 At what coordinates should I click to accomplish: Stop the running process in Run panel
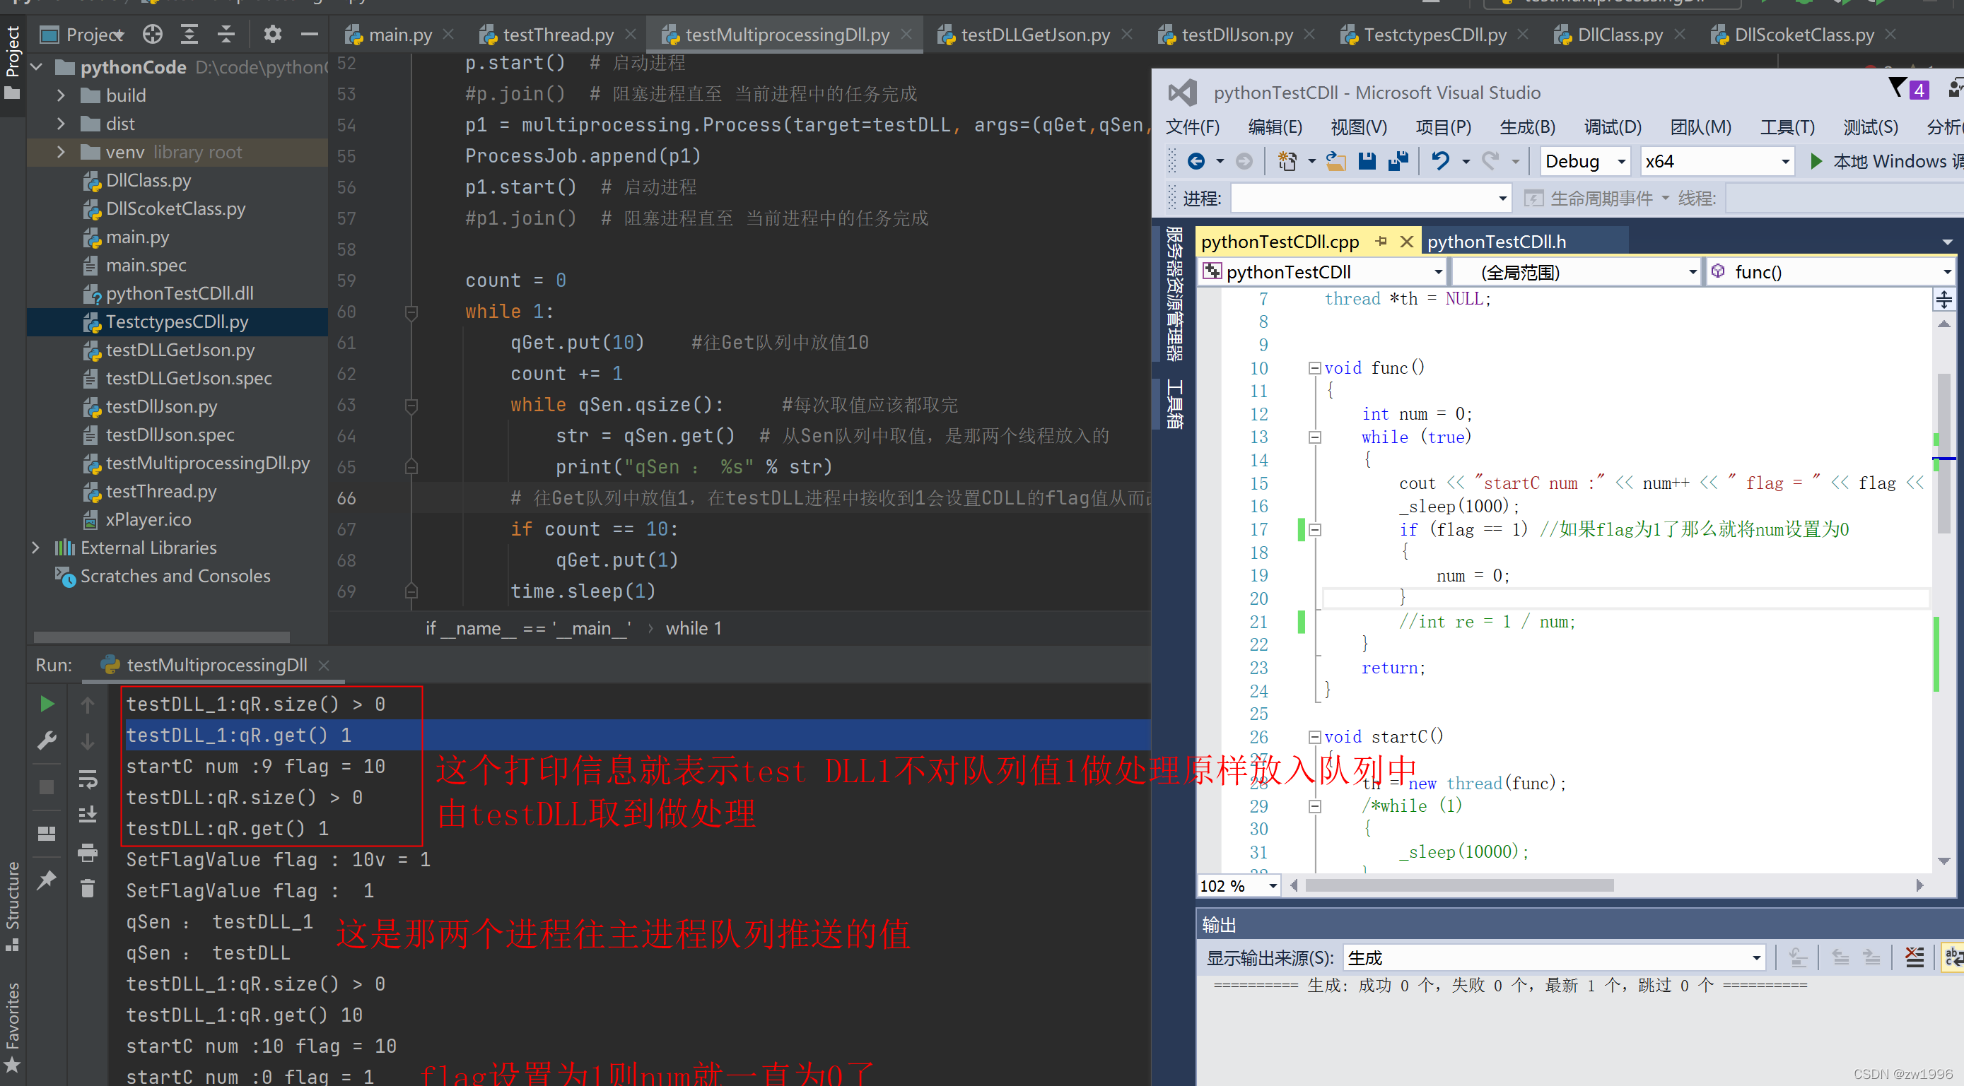pos(46,786)
